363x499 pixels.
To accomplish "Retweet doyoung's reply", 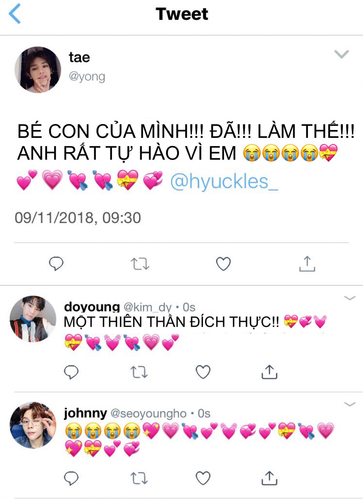I will [x=139, y=372].
